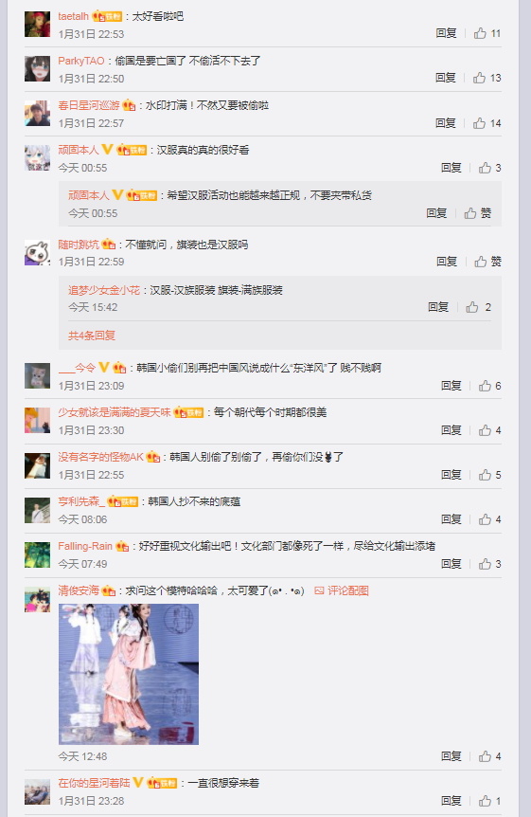Click the verified V badge beside ___今今
The image size is (531, 817).
104,368
